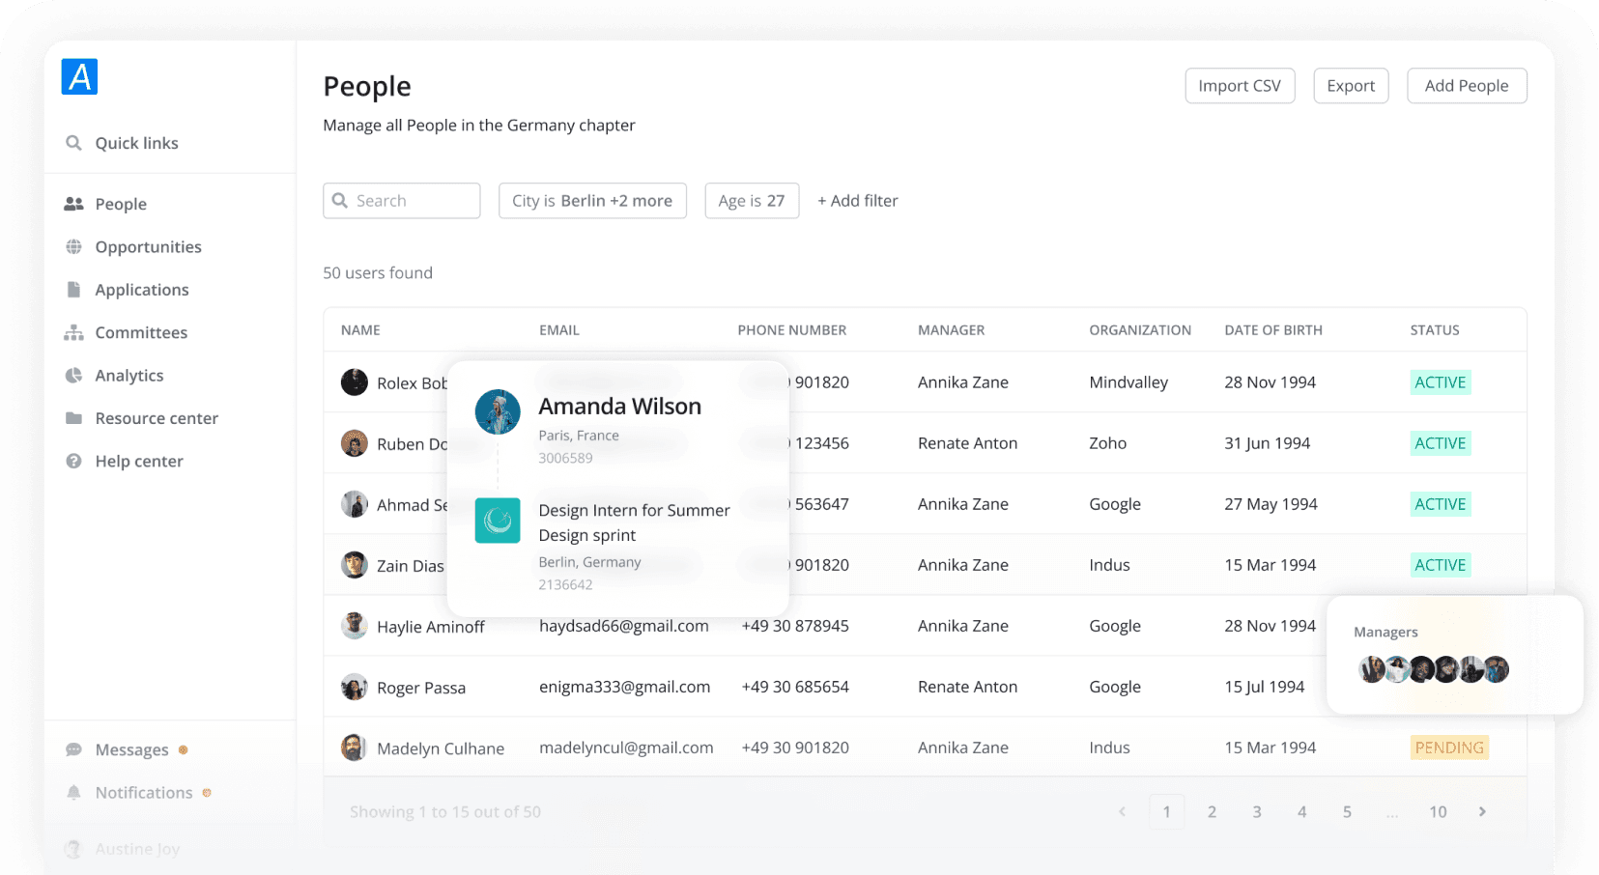Click the PENDING status badge

(x=1449, y=748)
